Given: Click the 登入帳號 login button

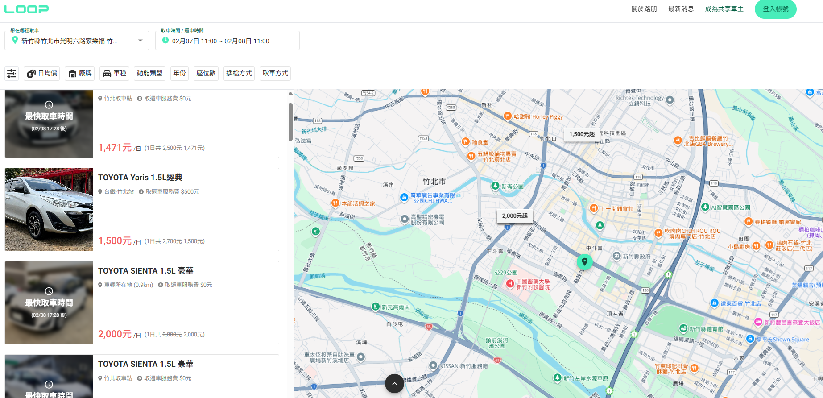Looking at the screenshot, I should tap(775, 9).
